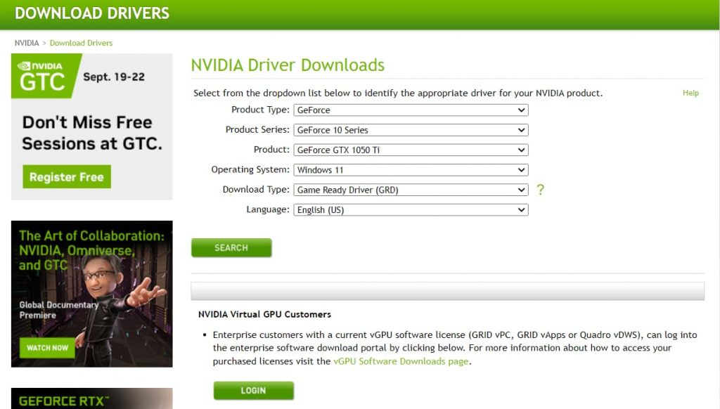Screen dimensions: 720x409
Task: Click the Language label
Action: click(x=268, y=209)
